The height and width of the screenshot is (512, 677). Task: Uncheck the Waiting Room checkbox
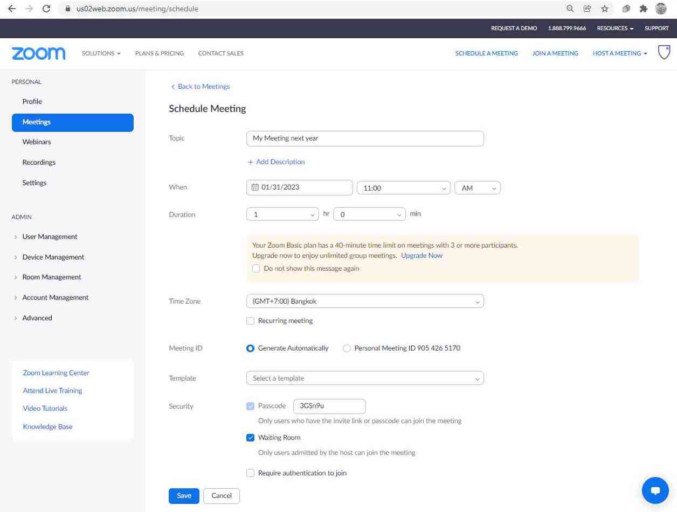point(250,438)
